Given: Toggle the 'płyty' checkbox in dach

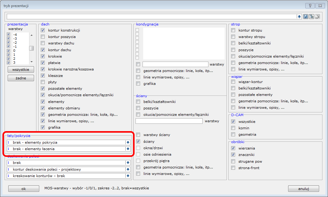Looking at the screenshot, I should click(x=43, y=82).
